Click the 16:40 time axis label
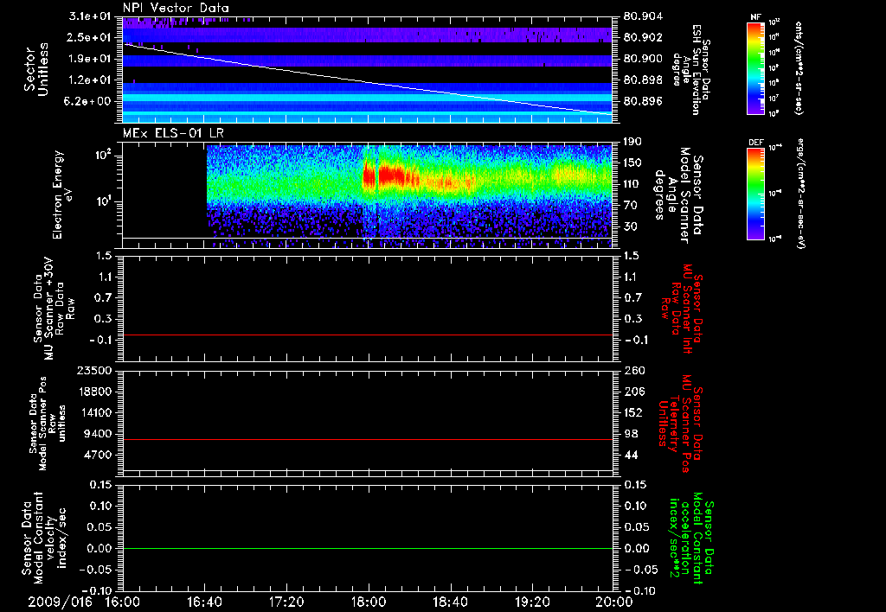 click(x=204, y=602)
